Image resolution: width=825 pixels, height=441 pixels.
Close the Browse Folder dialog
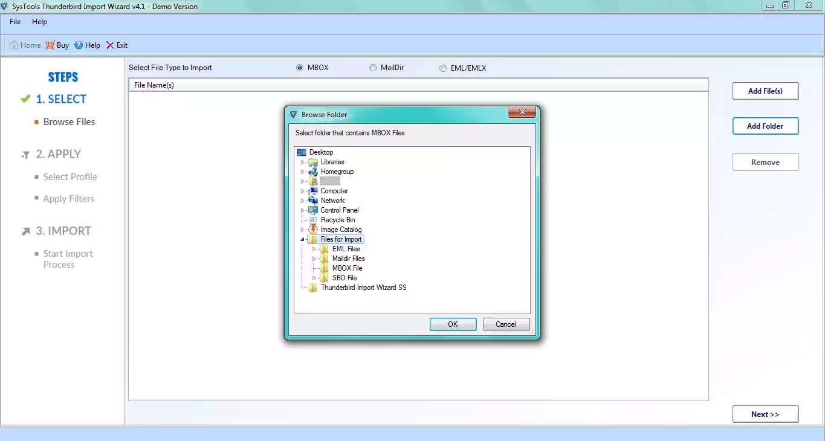522,113
